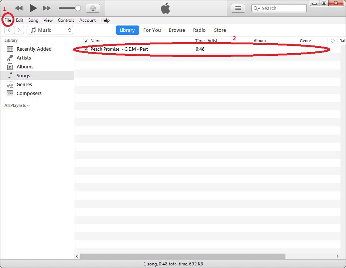Go forward with the right arrow button
The width and height of the screenshot is (346, 268).
tap(19, 30)
